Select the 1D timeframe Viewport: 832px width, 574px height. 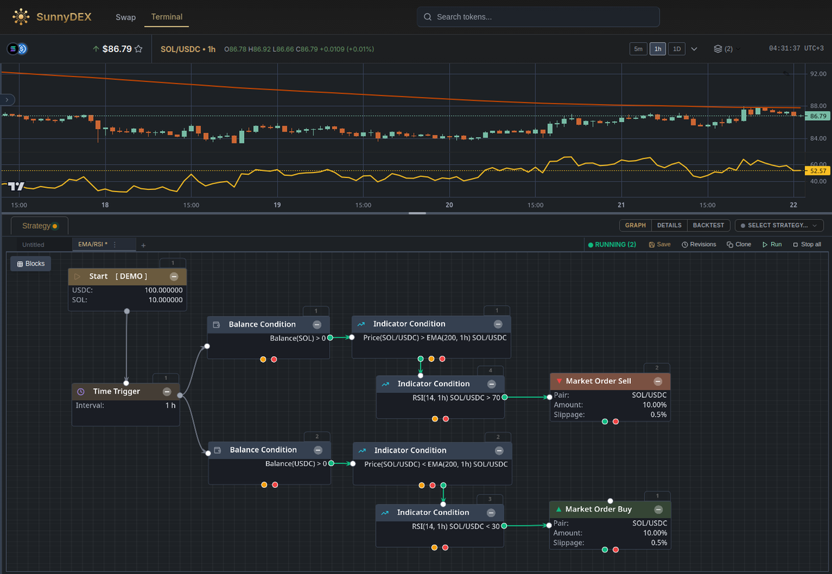[677, 49]
